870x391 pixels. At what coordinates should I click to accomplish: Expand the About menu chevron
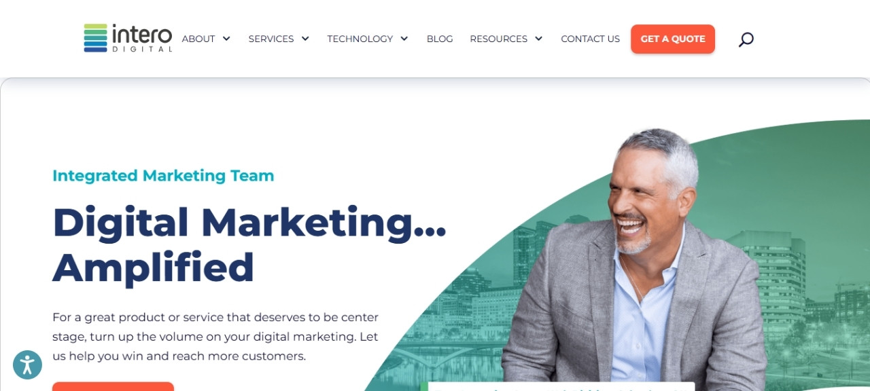point(226,39)
